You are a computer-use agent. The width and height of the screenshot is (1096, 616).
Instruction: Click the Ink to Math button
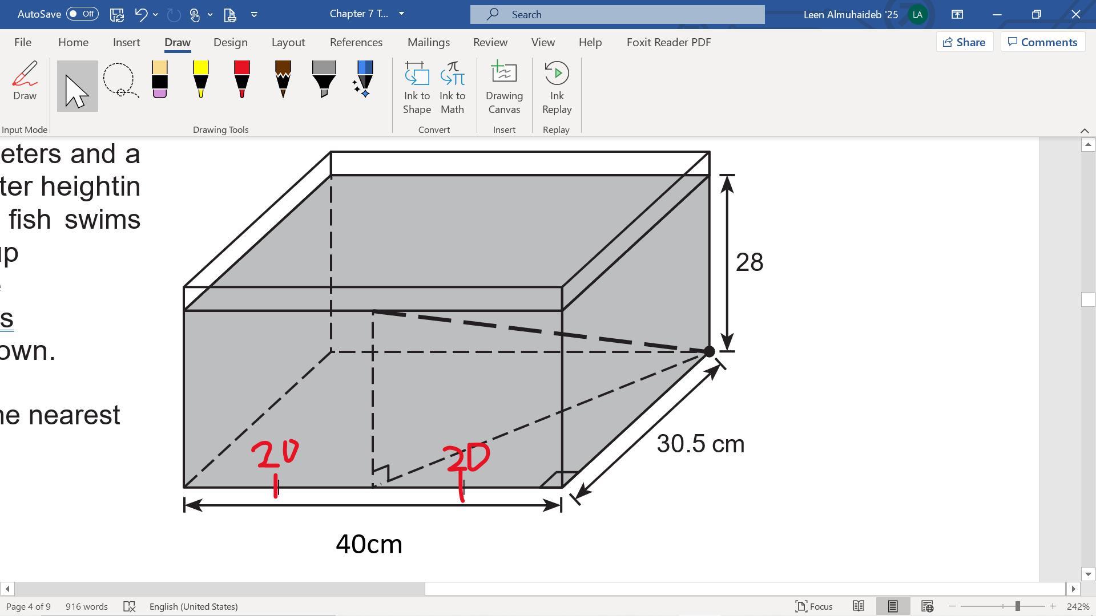[x=452, y=88]
